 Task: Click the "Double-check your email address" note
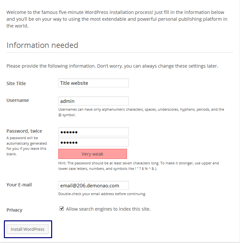point(102,194)
